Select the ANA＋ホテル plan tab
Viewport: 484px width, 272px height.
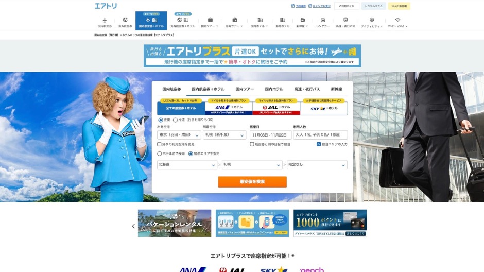coord(229,108)
